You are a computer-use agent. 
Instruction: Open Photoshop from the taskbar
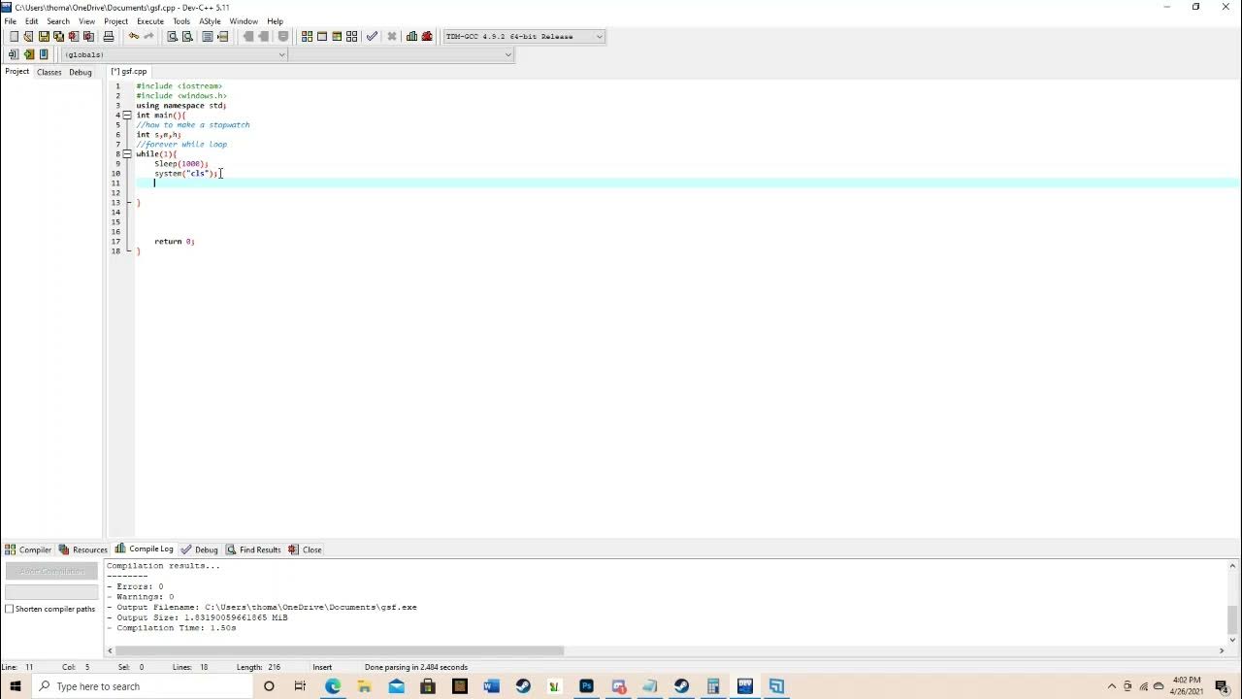(x=586, y=686)
